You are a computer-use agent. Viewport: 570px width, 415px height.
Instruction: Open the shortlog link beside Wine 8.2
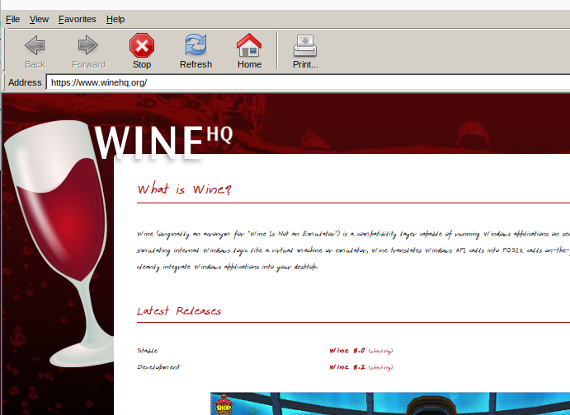[x=380, y=367]
